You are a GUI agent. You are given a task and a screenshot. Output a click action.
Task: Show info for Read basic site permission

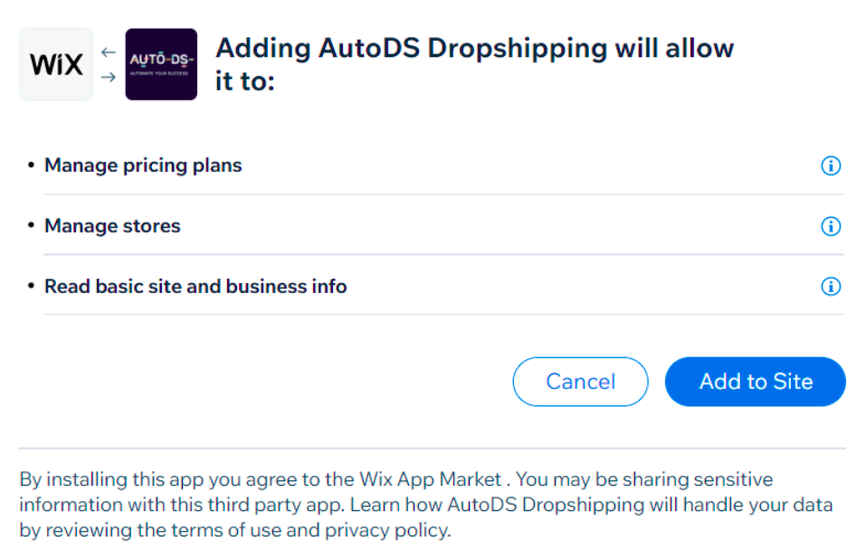point(831,286)
